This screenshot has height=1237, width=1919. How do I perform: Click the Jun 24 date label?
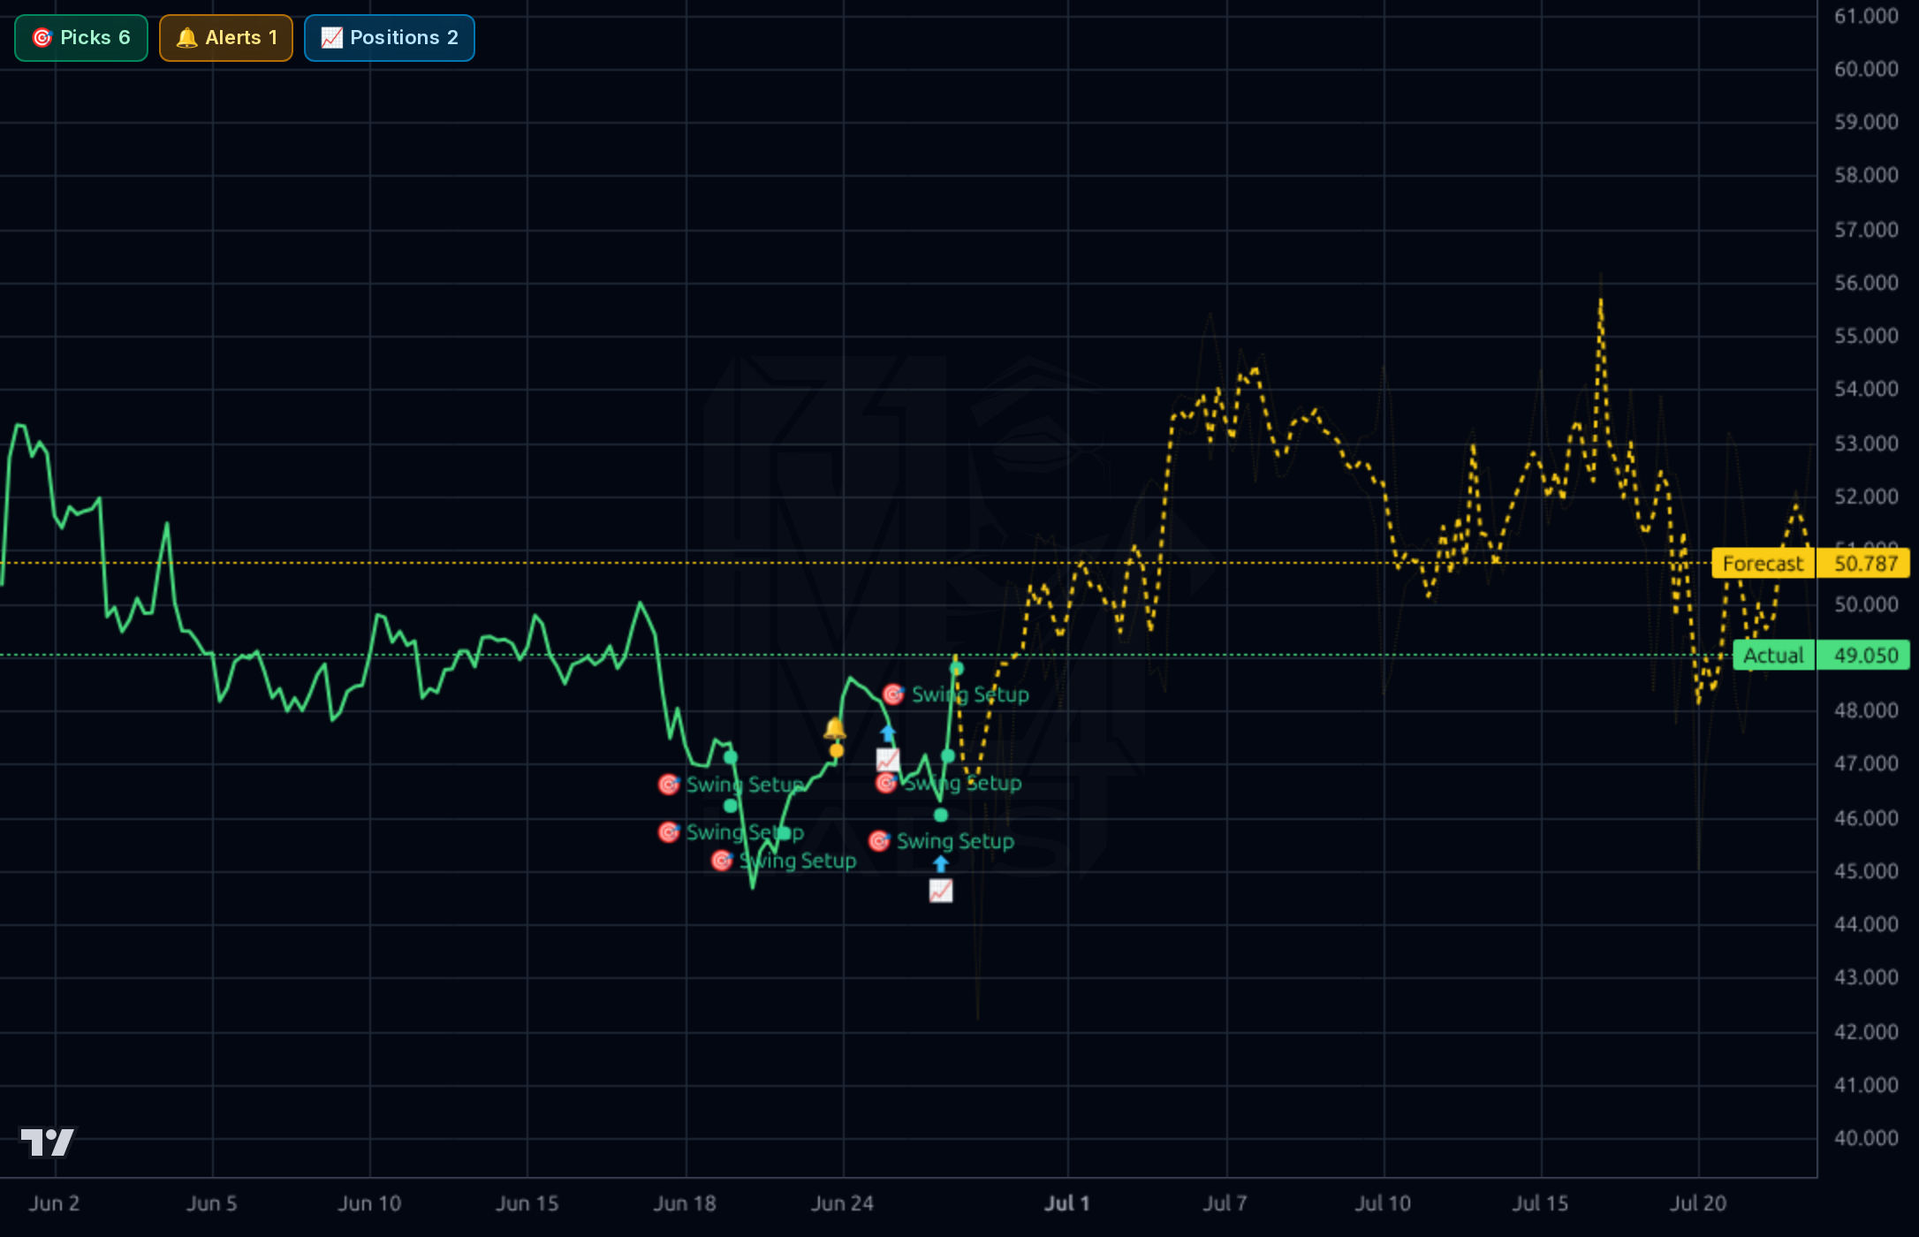click(842, 1203)
